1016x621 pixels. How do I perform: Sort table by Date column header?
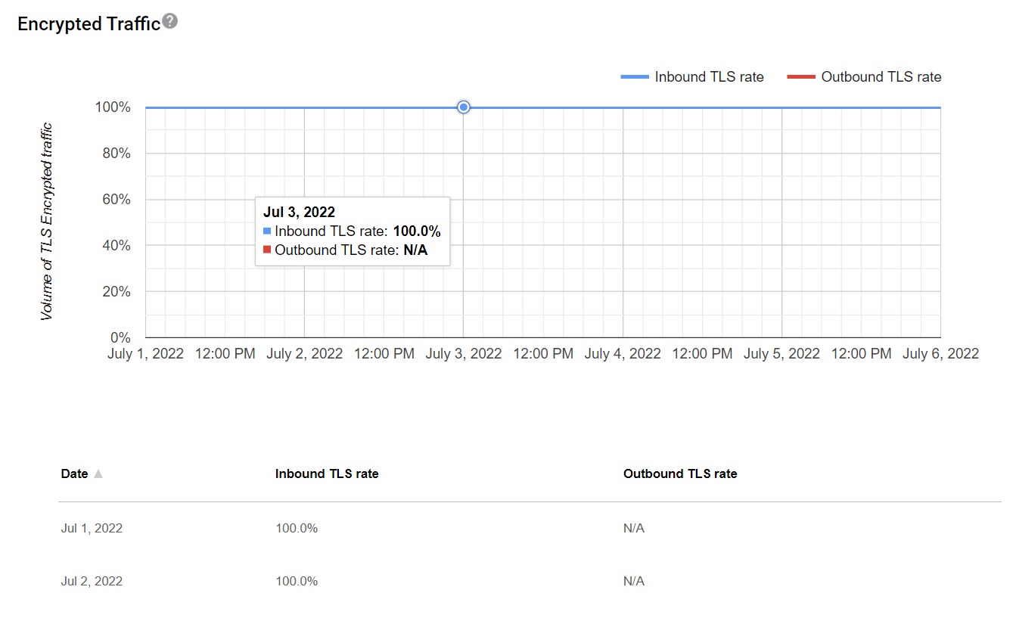[75, 474]
